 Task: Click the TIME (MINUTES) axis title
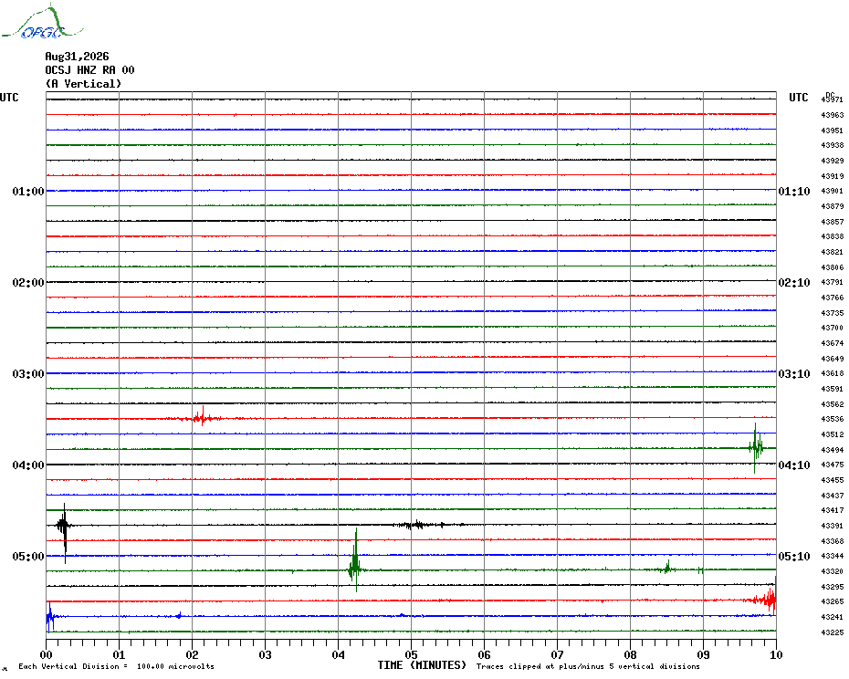pos(422,665)
